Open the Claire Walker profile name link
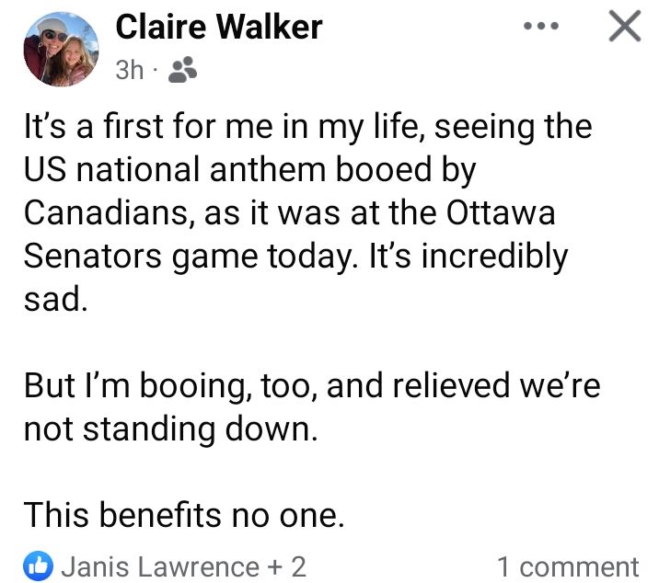 click(x=219, y=28)
